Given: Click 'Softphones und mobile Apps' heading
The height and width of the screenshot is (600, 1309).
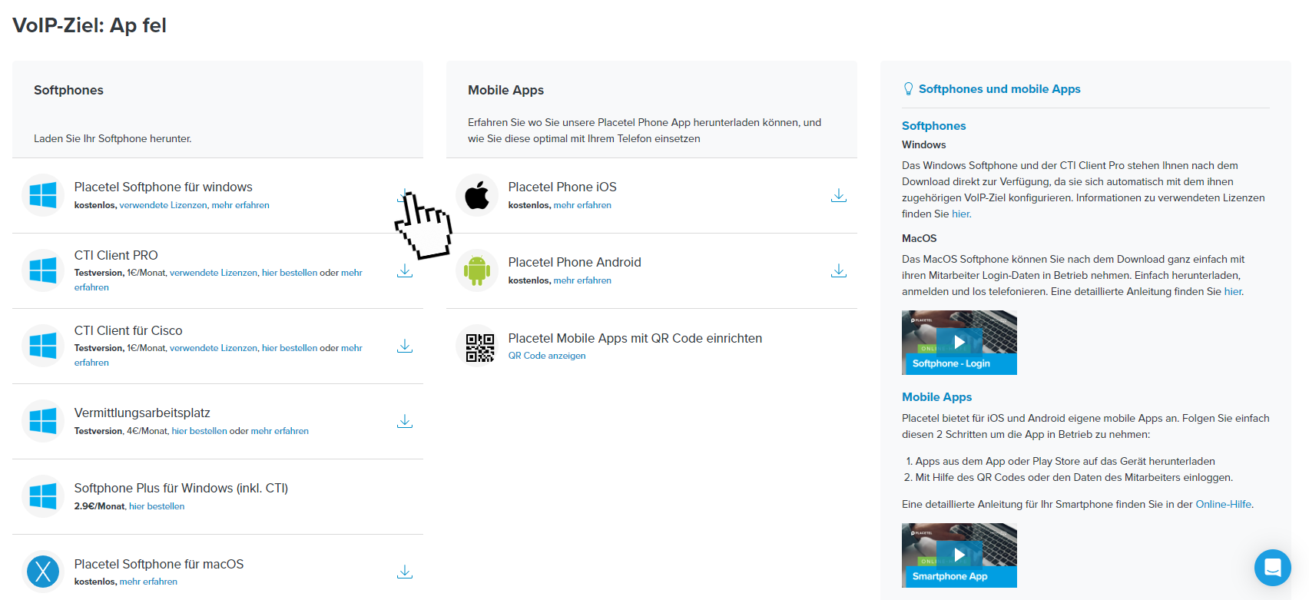Looking at the screenshot, I should (x=999, y=89).
